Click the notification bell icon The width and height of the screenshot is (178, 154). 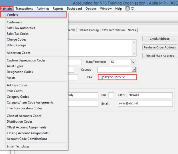pyautogui.click(x=127, y=9)
